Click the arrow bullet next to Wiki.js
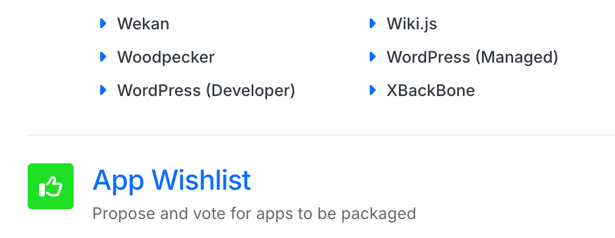Viewport: 615px width, 238px height. point(373,24)
